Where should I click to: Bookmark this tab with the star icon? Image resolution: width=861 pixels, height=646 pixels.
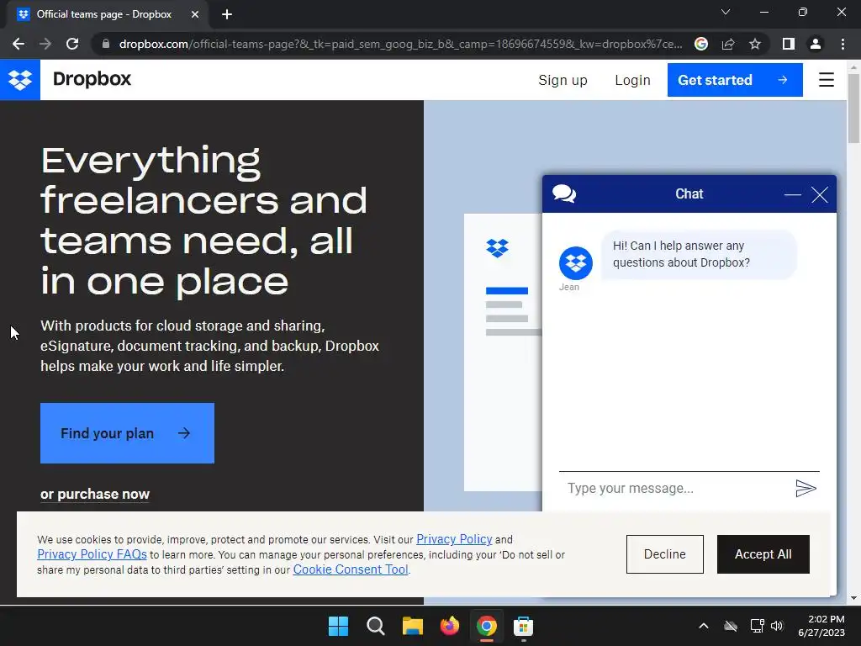[x=755, y=44]
